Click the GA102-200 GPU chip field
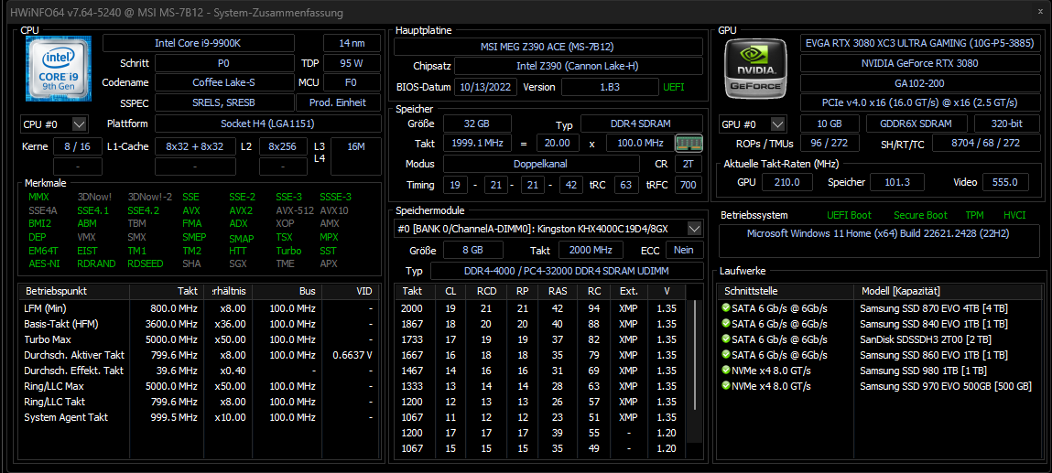 [x=922, y=82]
